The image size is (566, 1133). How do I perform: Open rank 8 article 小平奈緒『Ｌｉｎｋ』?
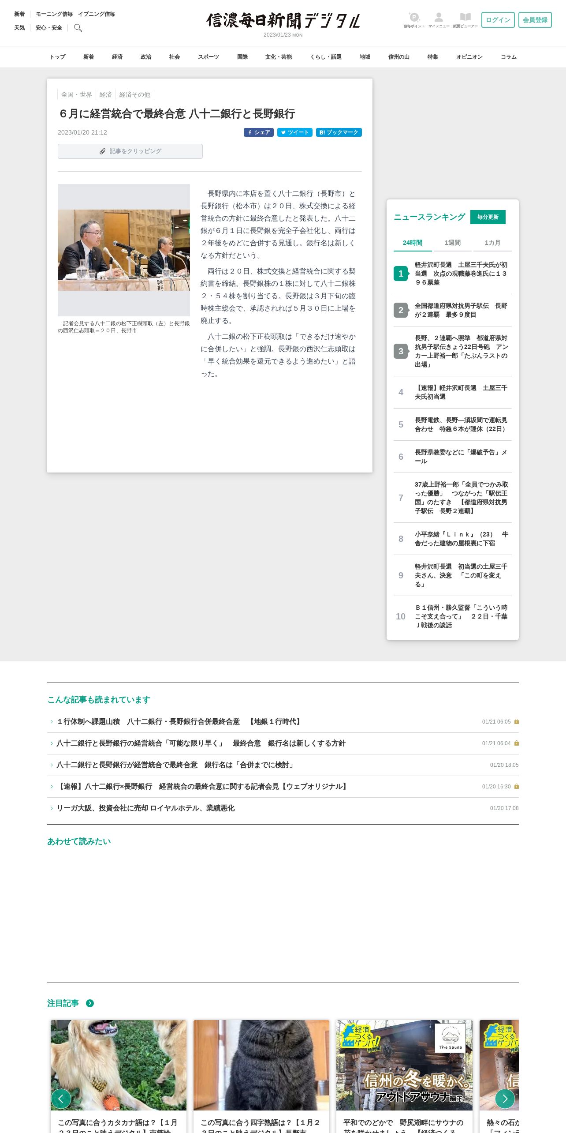[x=453, y=539]
